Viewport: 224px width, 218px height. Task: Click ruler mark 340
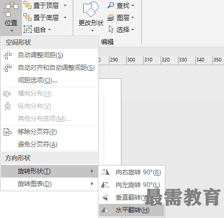pyautogui.click(x=200, y=60)
